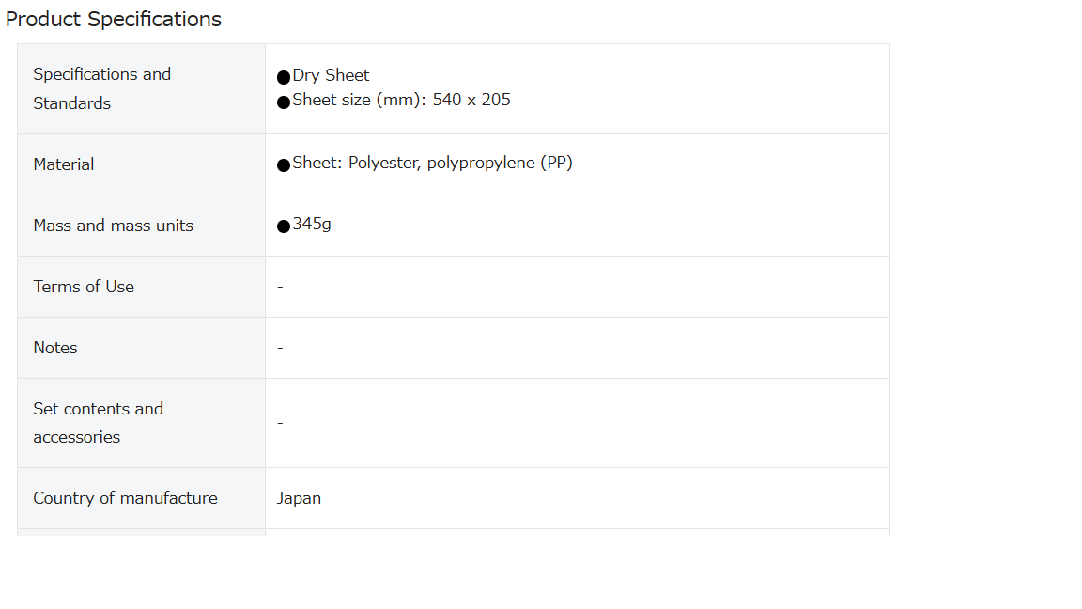Select the Mass and mass units label
The width and height of the screenshot is (1082, 609).
pyautogui.click(x=113, y=226)
